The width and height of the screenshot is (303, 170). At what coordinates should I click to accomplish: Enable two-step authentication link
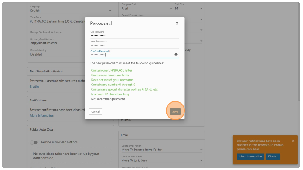[34, 86]
